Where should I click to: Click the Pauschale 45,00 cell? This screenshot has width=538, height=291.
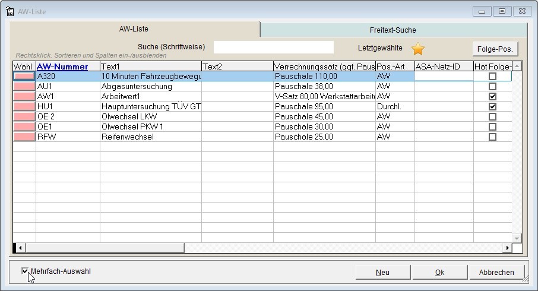(x=325, y=116)
